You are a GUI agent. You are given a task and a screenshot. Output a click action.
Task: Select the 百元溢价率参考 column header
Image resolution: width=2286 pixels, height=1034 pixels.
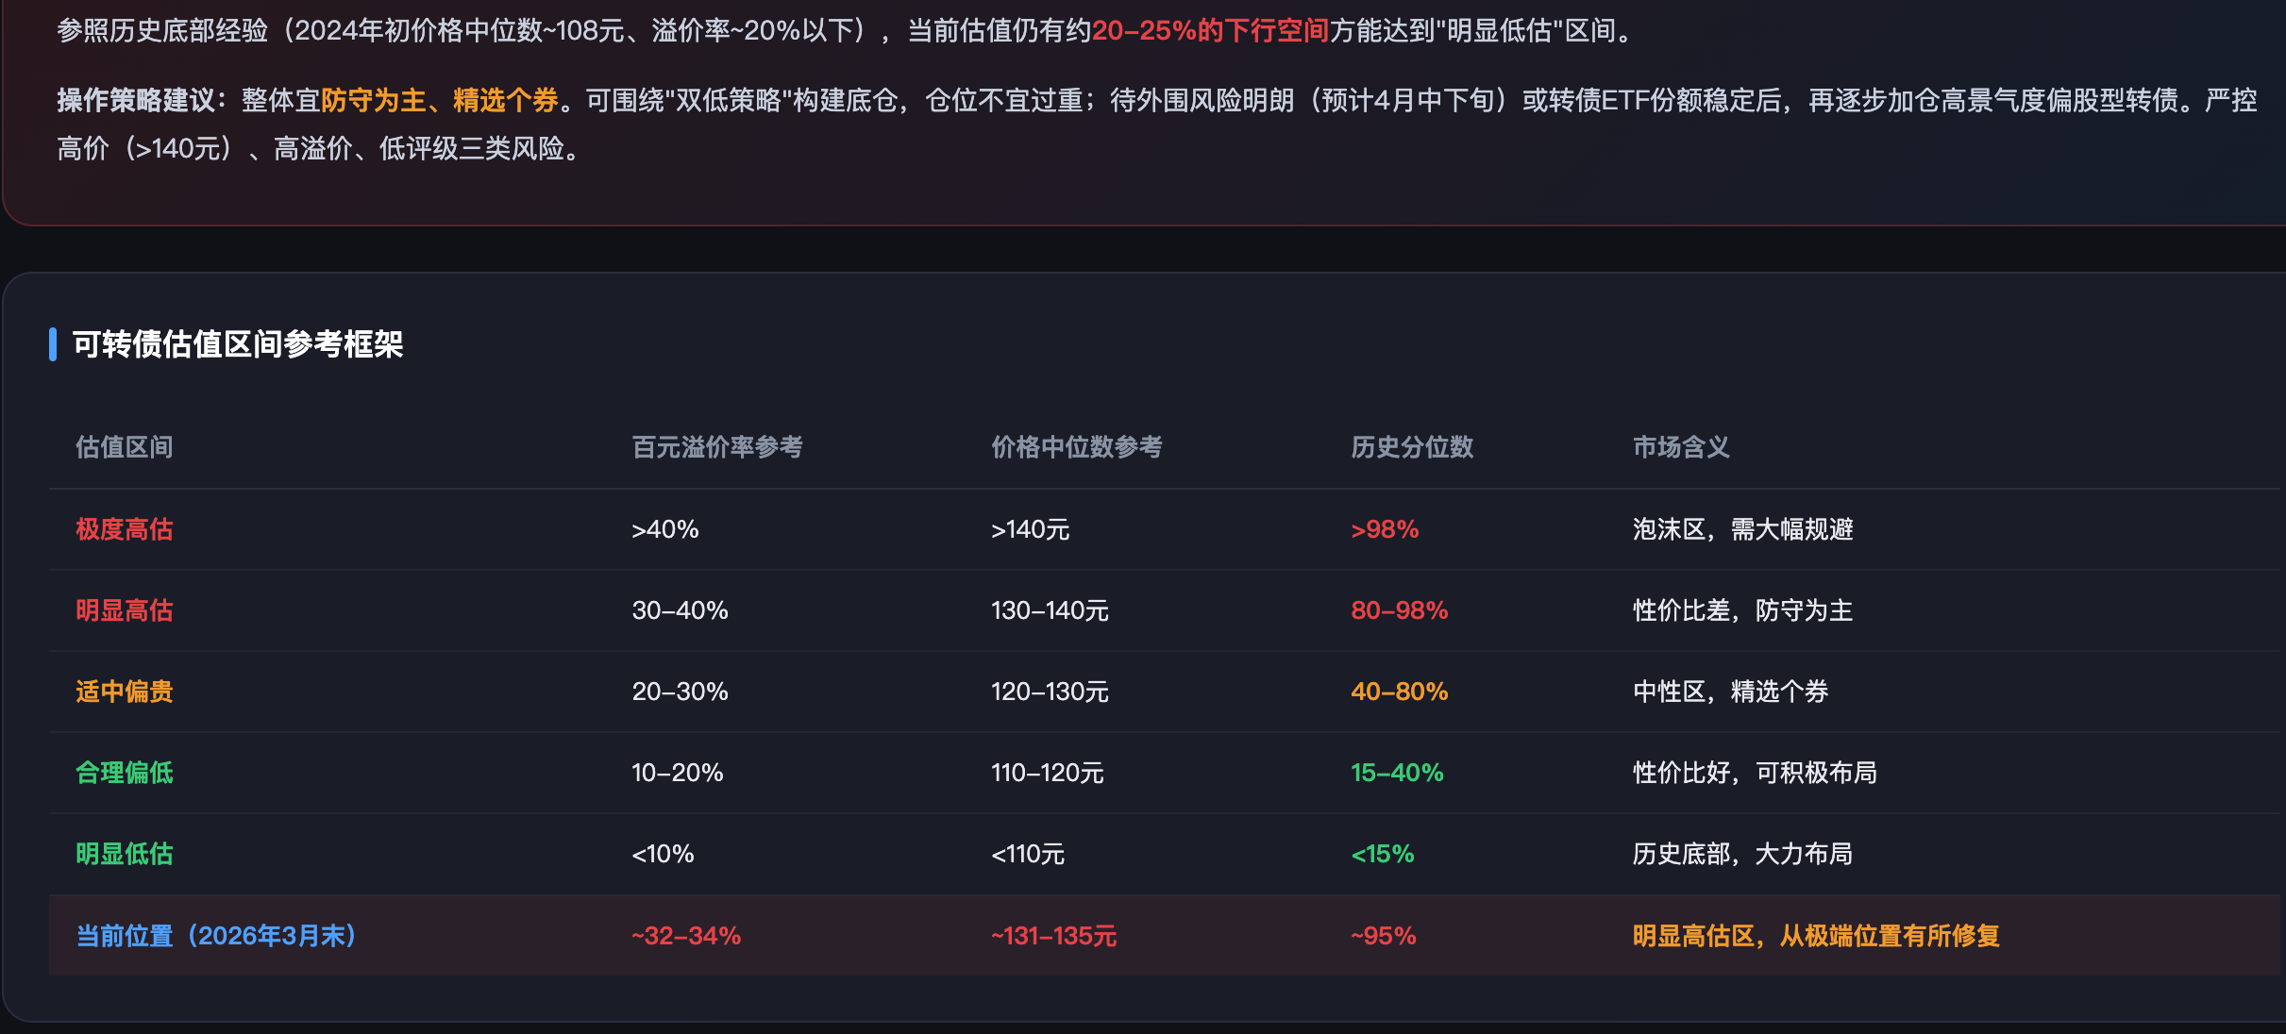[717, 446]
